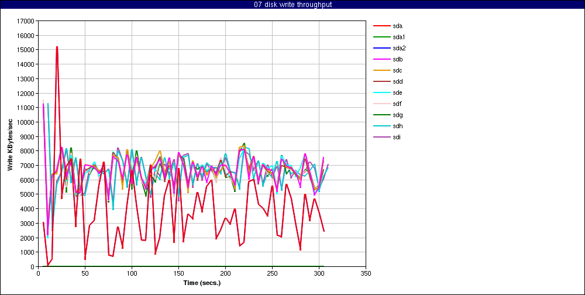Click the sda peak near 15000 KBytes/sec
The image size is (585, 295).
(x=57, y=47)
